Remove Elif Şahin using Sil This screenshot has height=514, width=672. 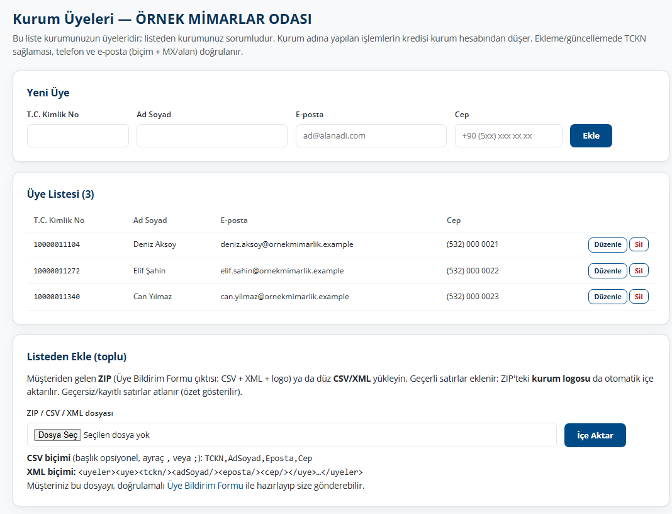pyautogui.click(x=639, y=271)
